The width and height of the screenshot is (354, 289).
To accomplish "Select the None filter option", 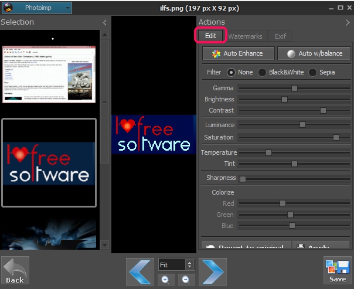I will pos(231,72).
